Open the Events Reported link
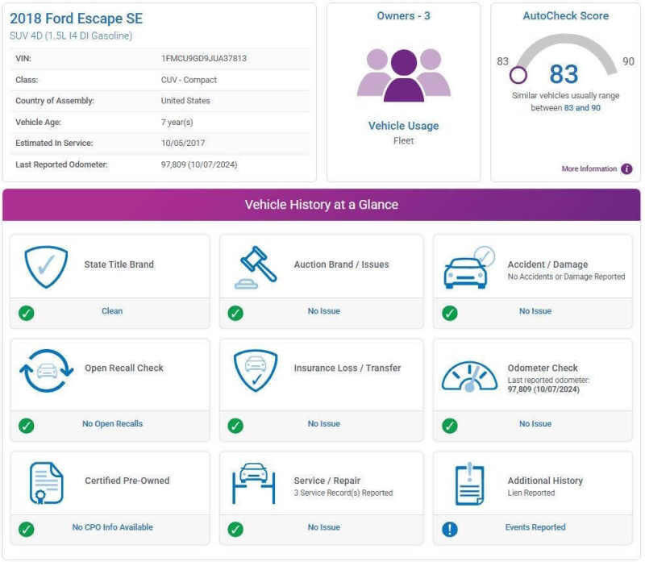Viewport: 645px width, 562px height. [535, 527]
